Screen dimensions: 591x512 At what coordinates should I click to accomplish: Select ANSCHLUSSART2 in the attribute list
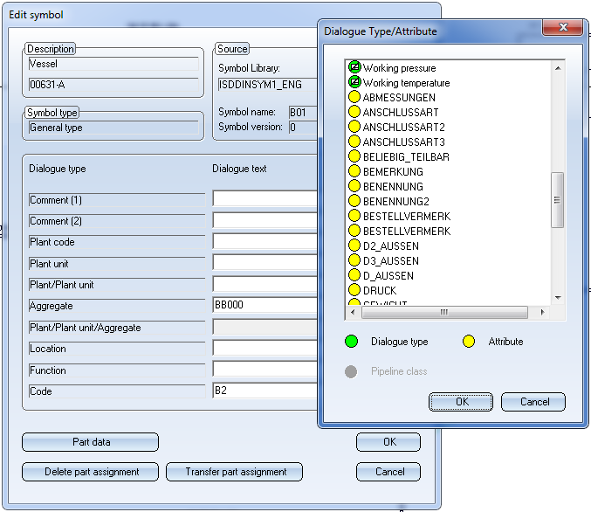click(403, 128)
